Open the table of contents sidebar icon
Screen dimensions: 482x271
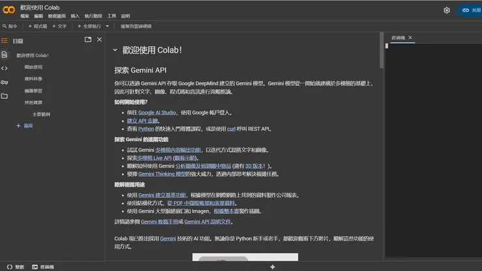pos(5,40)
